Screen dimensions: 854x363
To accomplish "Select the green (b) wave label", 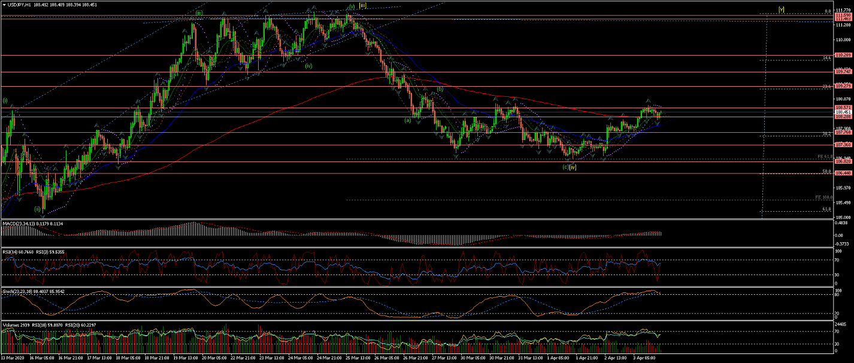I will pos(440,89).
